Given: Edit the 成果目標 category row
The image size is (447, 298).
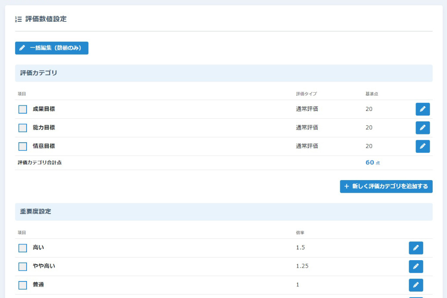Looking at the screenshot, I should pyautogui.click(x=422, y=109).
